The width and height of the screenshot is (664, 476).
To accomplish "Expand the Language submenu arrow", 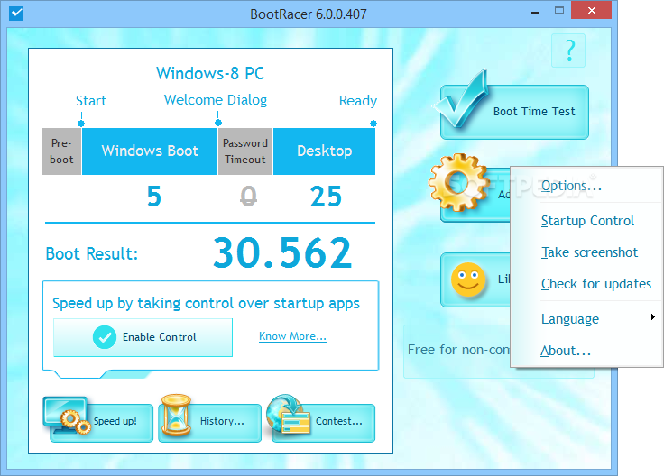I will (653, 317).
